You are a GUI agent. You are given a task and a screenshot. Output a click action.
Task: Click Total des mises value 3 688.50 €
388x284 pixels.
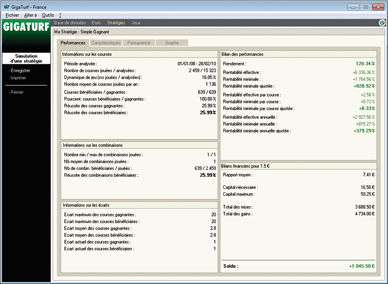[365, 207]
